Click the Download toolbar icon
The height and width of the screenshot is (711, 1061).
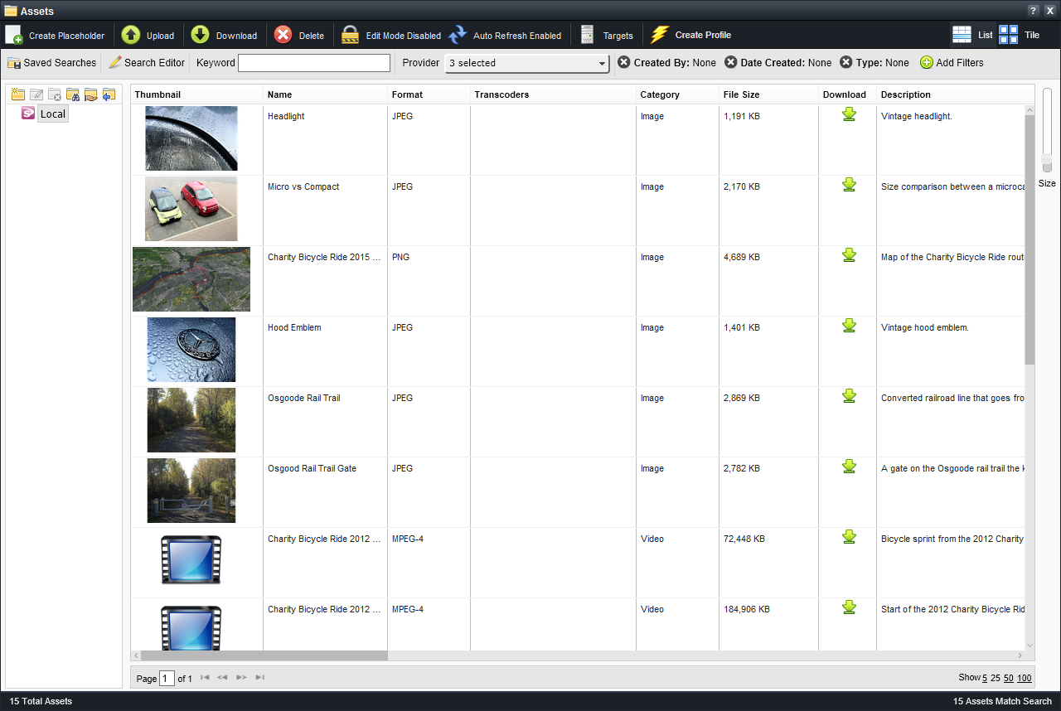224,35
